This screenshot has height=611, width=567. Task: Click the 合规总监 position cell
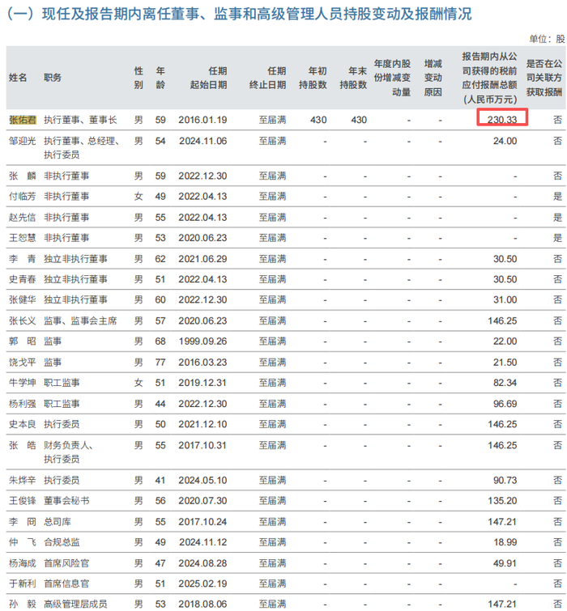click(x=62, y=542)
